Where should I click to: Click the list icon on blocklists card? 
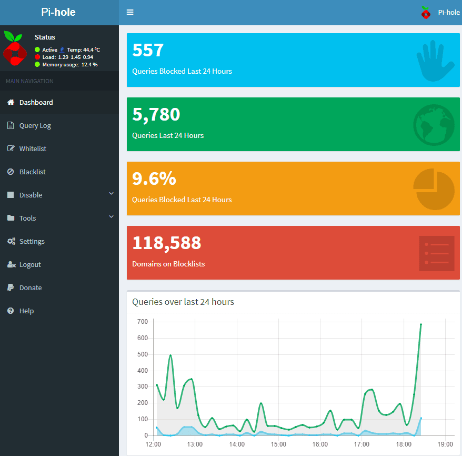(437, 253)
